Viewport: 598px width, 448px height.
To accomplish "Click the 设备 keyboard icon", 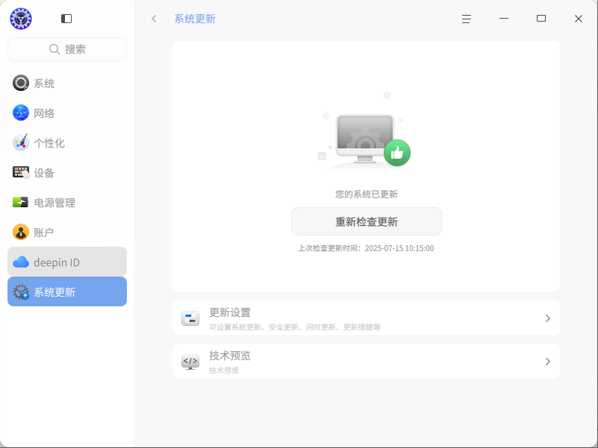I will (x=21, y=173).
